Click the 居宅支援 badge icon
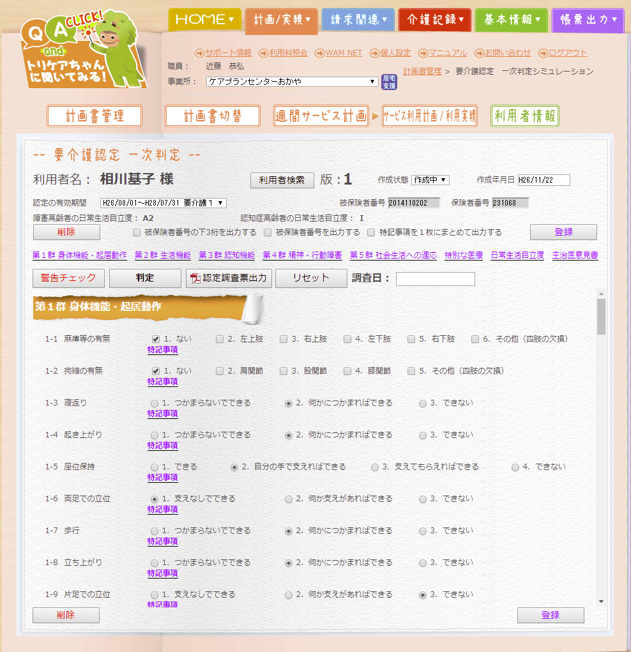This screenshot has width=631, height=652. coord(389,82)
